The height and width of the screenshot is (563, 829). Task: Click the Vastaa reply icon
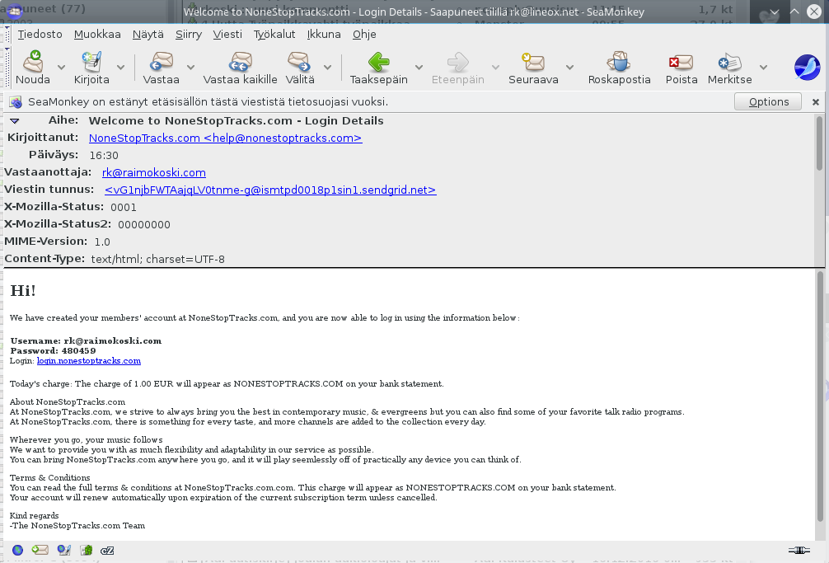tap(161, 62)
